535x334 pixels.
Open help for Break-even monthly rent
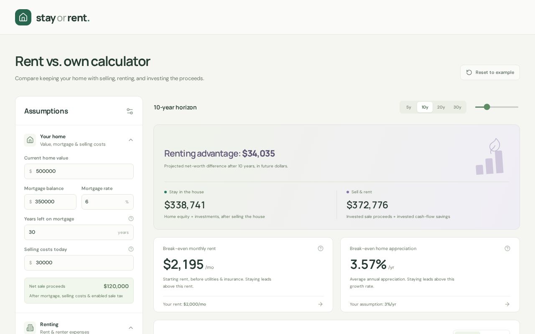321,248
